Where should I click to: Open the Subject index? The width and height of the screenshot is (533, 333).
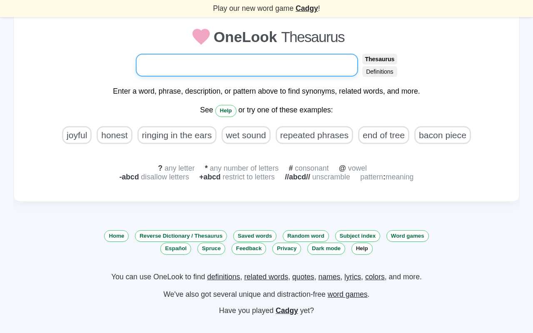[357, 236]
